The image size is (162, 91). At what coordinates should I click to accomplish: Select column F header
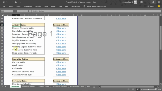61,15
